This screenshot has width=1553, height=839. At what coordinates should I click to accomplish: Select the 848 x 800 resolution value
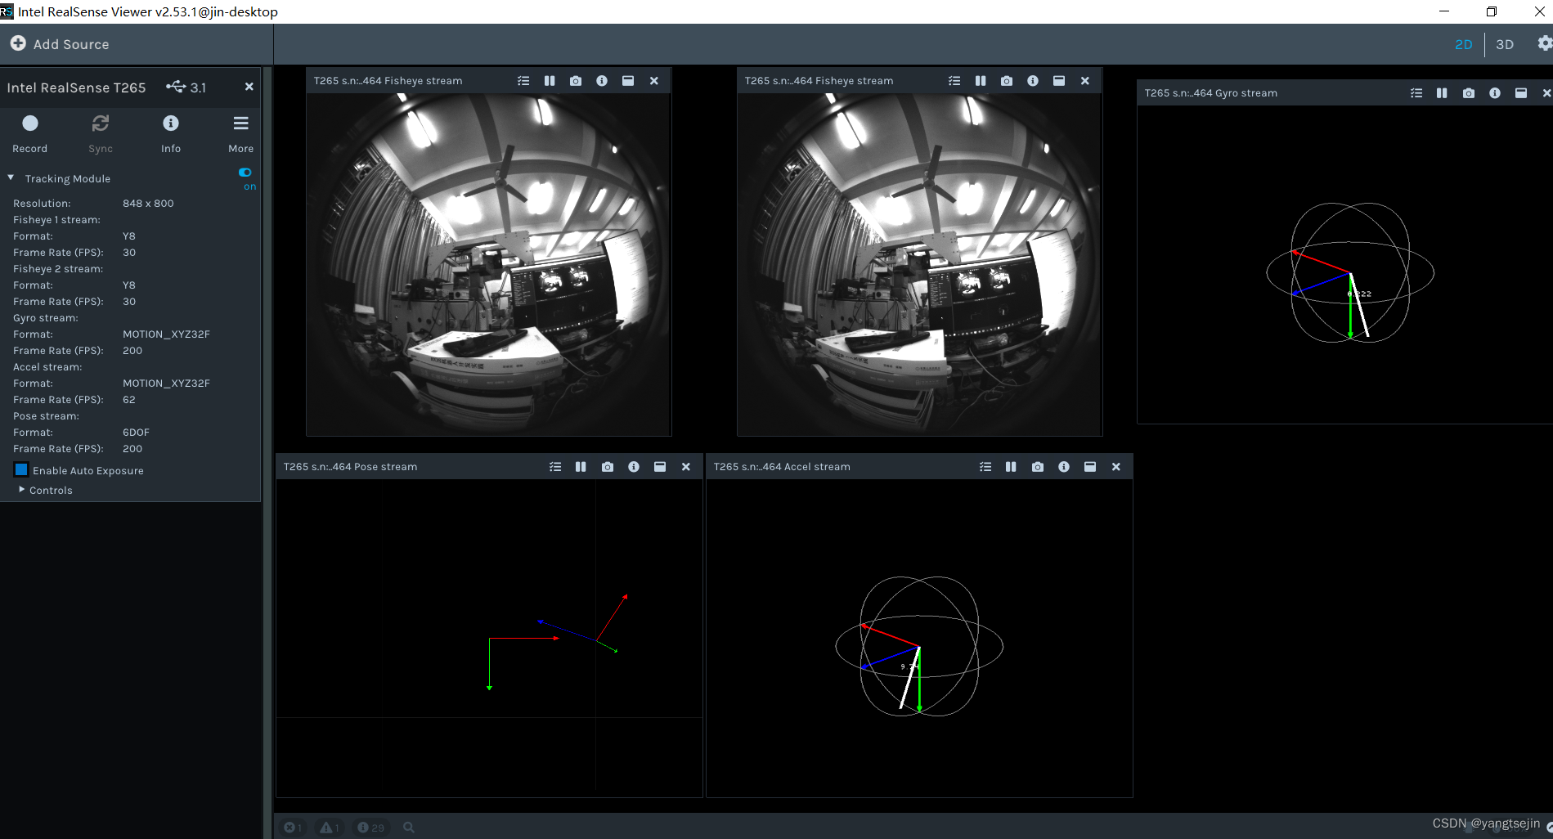pos(148,203)
